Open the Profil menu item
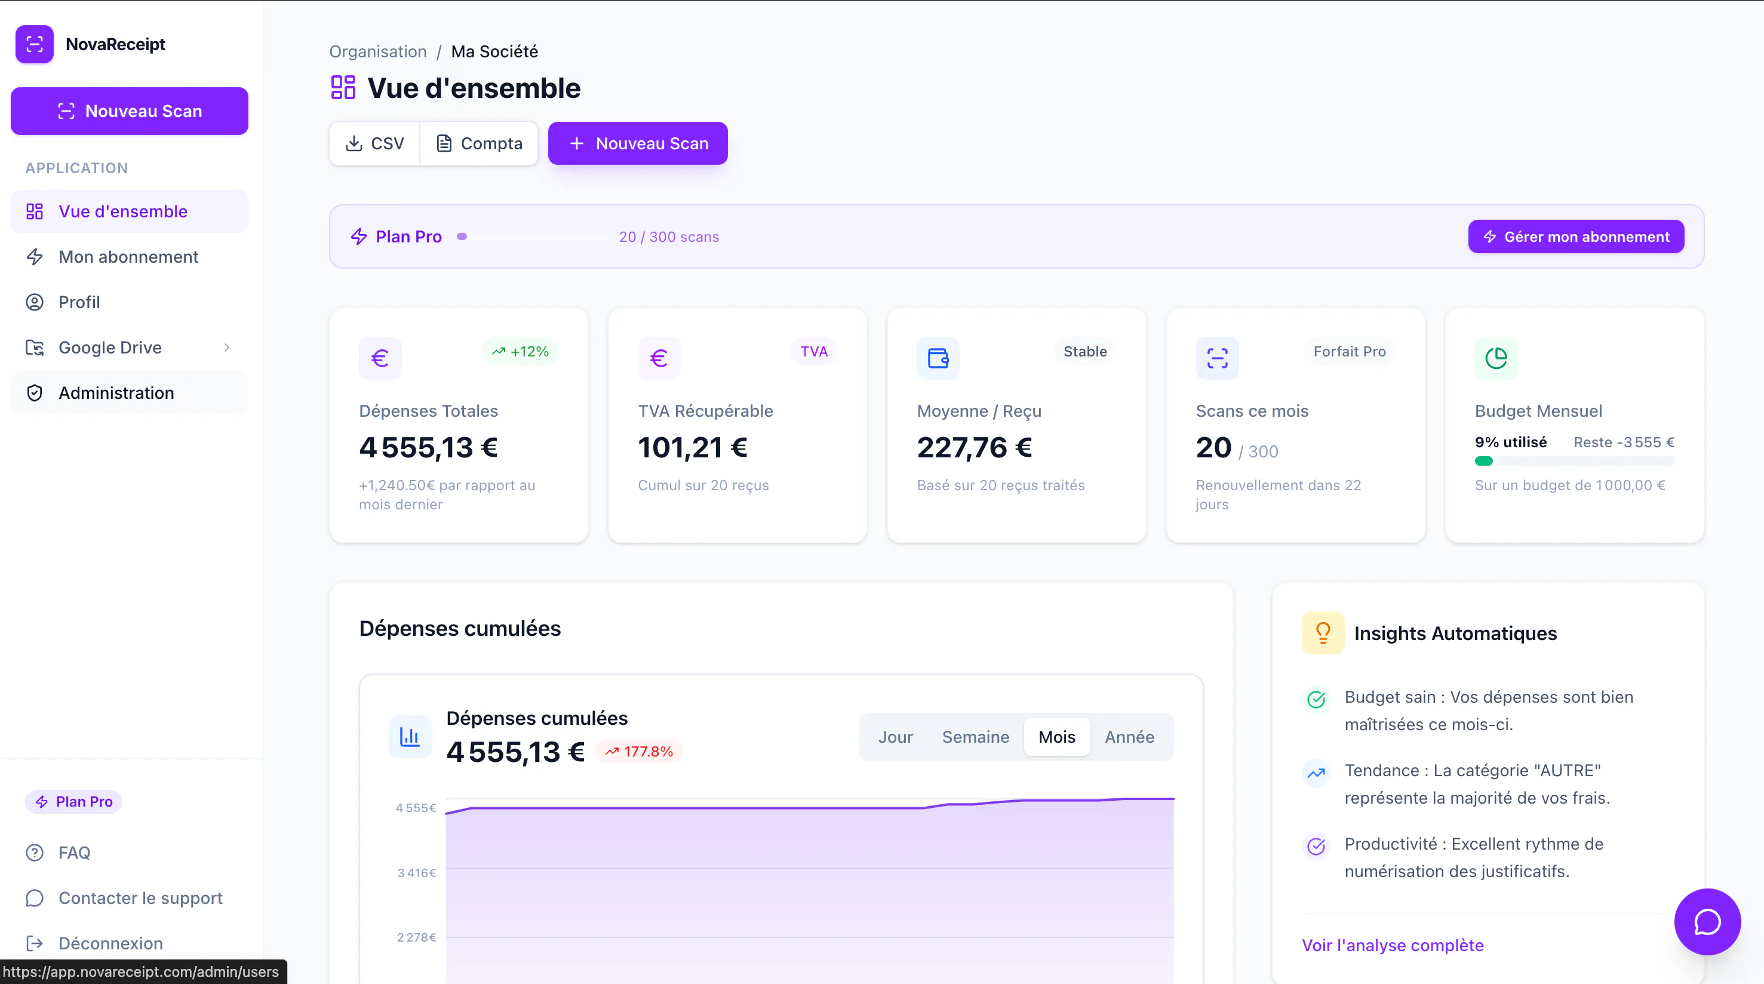 130,302
